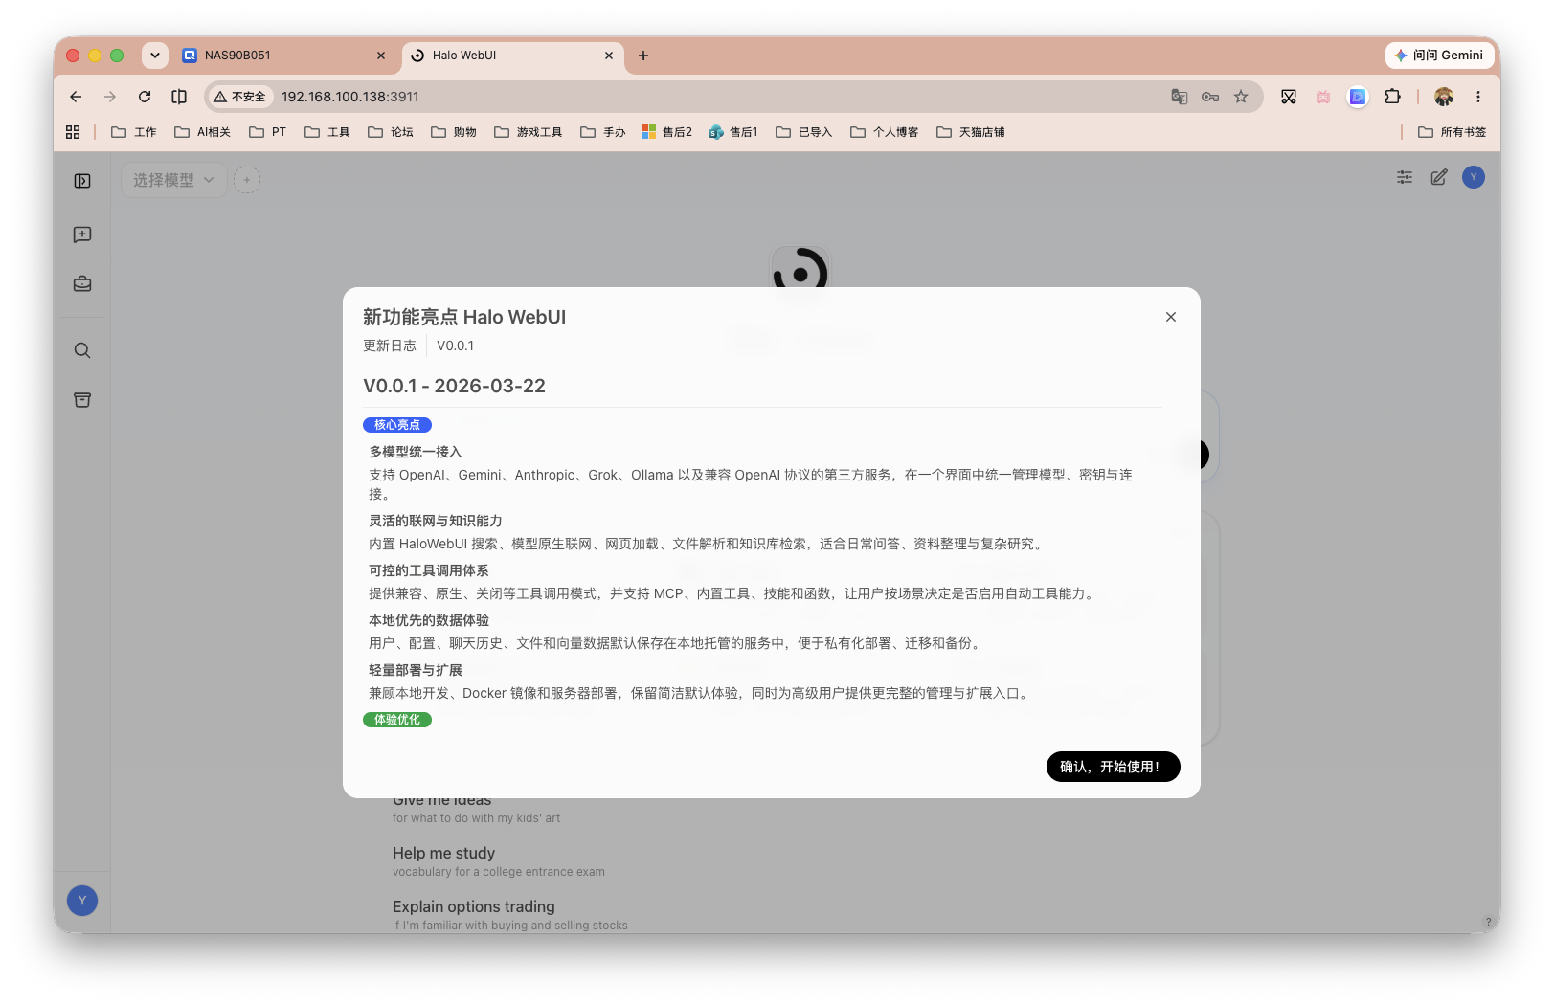Image resolution: width=1554 pixels, height=1004 pixels.
Task: Toggle the Halo WebUI sidebar panel icon
Action: pyautogui.click(x=82, y=181)
